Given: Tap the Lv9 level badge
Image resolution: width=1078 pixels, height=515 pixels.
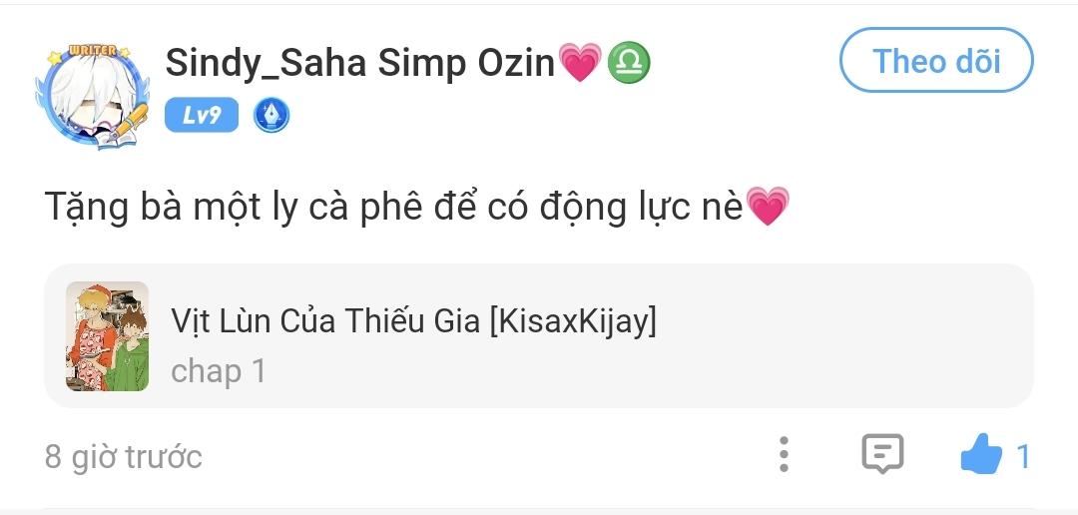Looking at the screenshot, I should pyautogui.click(x=202, y=116).
